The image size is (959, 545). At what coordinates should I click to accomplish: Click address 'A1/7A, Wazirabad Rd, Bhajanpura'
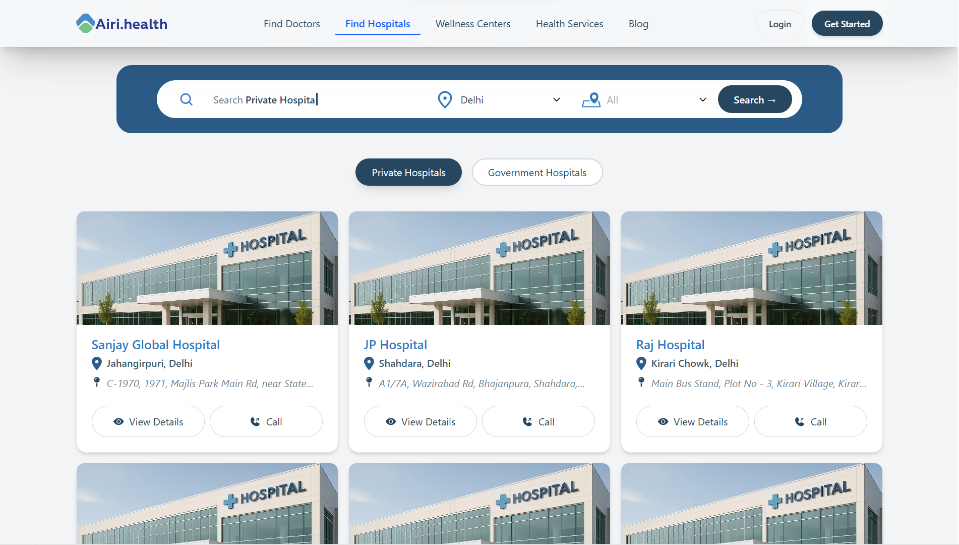482,384
